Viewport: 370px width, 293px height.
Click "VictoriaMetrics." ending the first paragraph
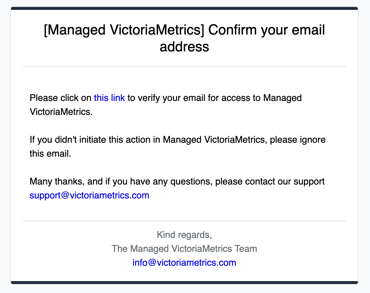(x=61, y=112)
